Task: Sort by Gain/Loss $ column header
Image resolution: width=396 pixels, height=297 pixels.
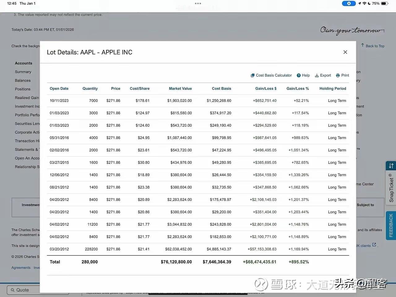Action: coord(266,88)
